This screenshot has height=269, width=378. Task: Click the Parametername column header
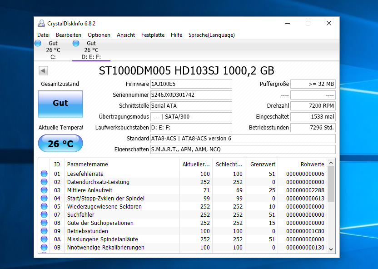click(122, 164)
